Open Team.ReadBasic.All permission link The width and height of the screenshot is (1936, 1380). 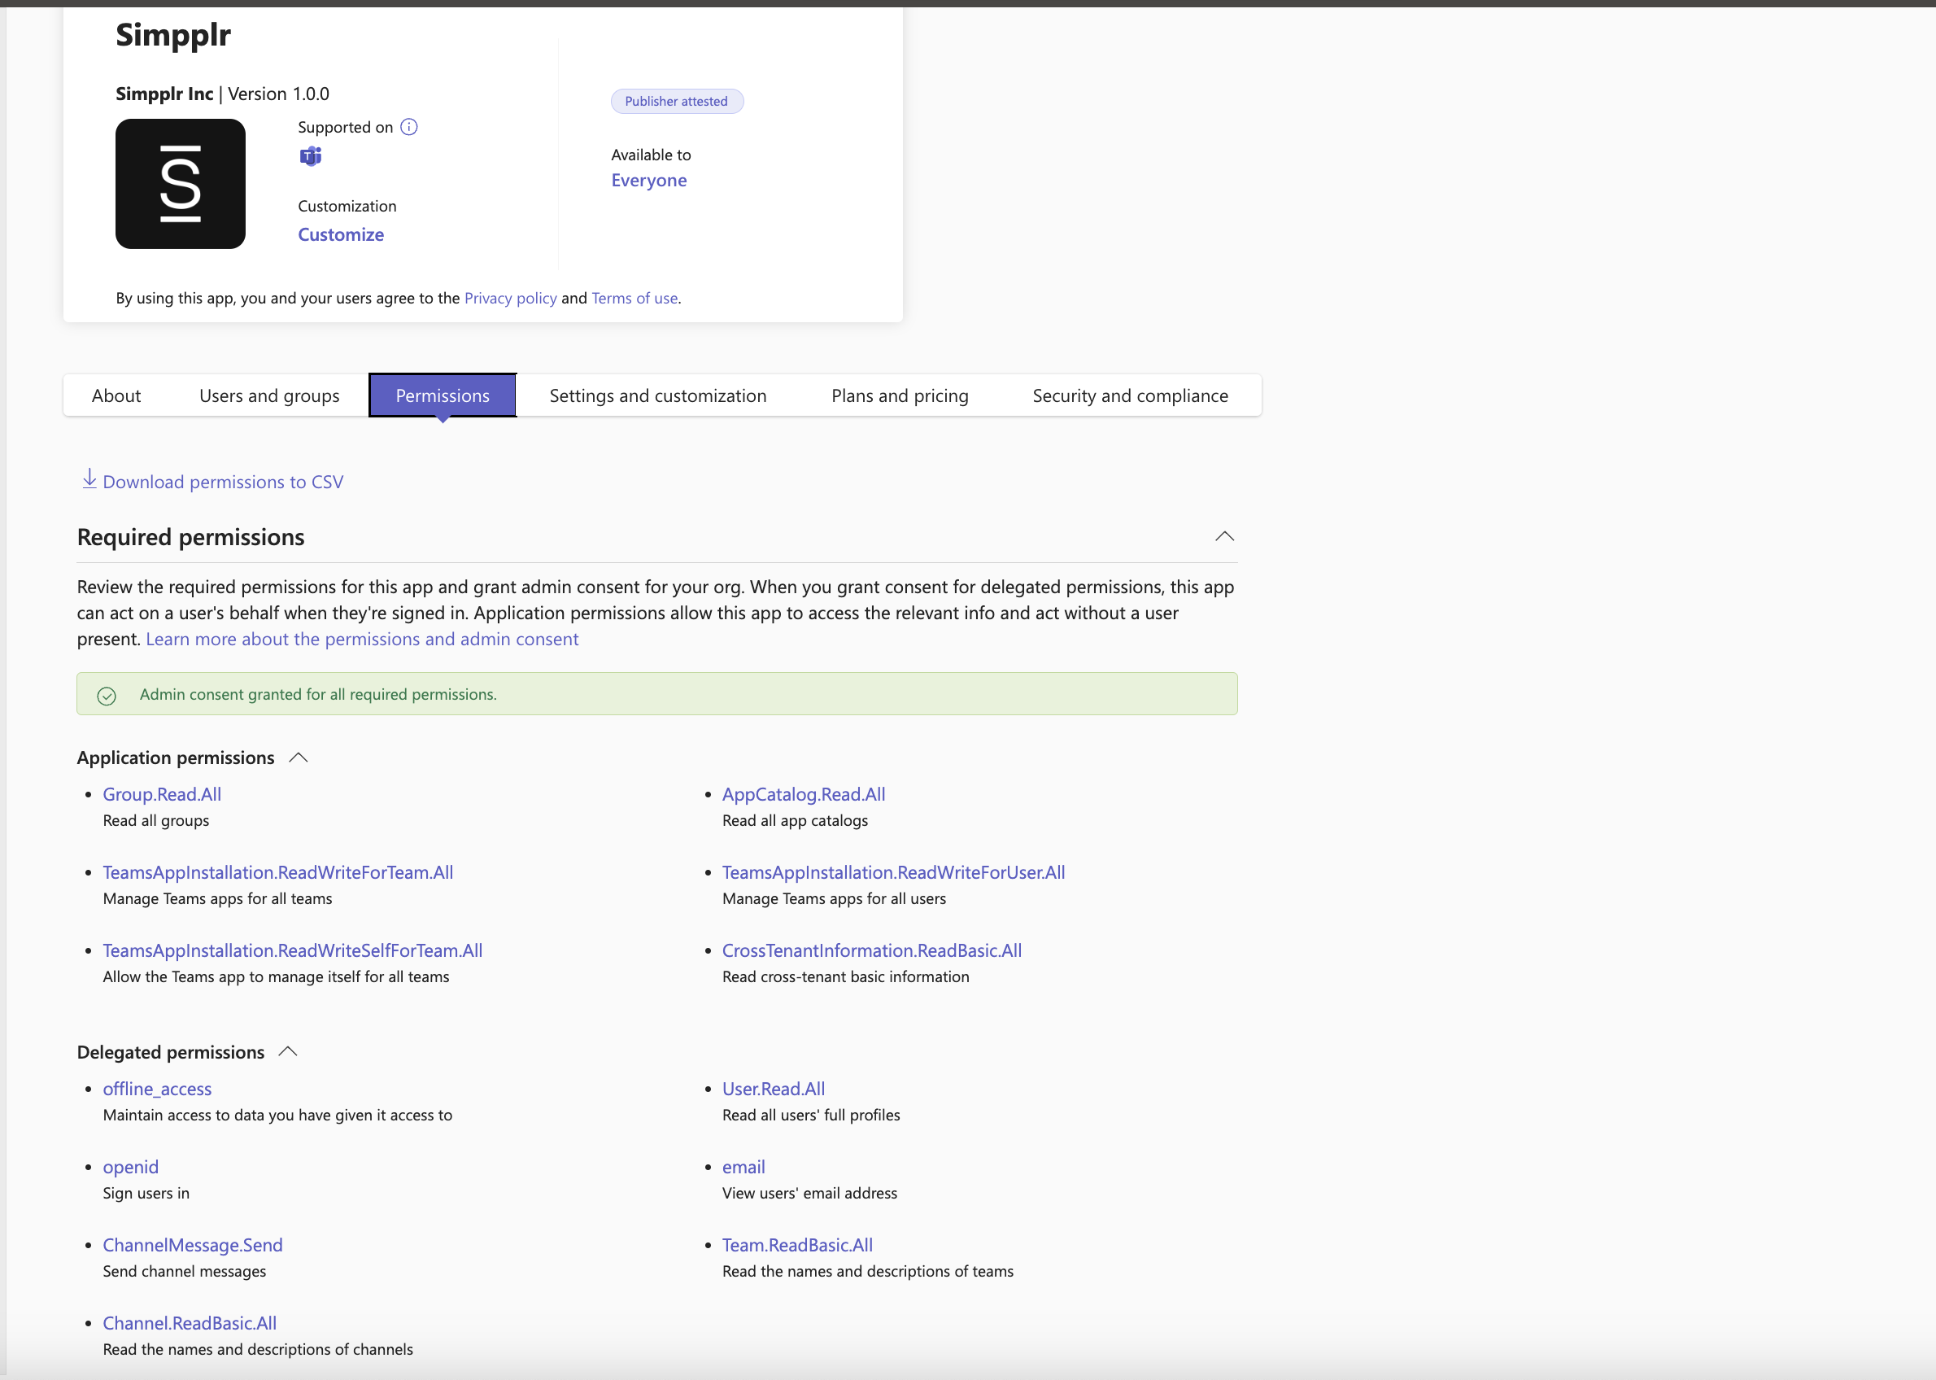coord(798,1245)
